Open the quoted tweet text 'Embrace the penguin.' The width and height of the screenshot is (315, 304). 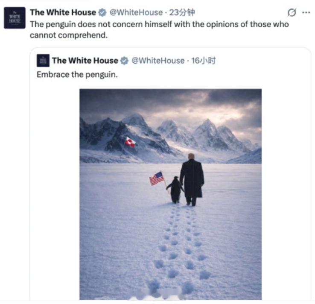(x=77, y=75)
